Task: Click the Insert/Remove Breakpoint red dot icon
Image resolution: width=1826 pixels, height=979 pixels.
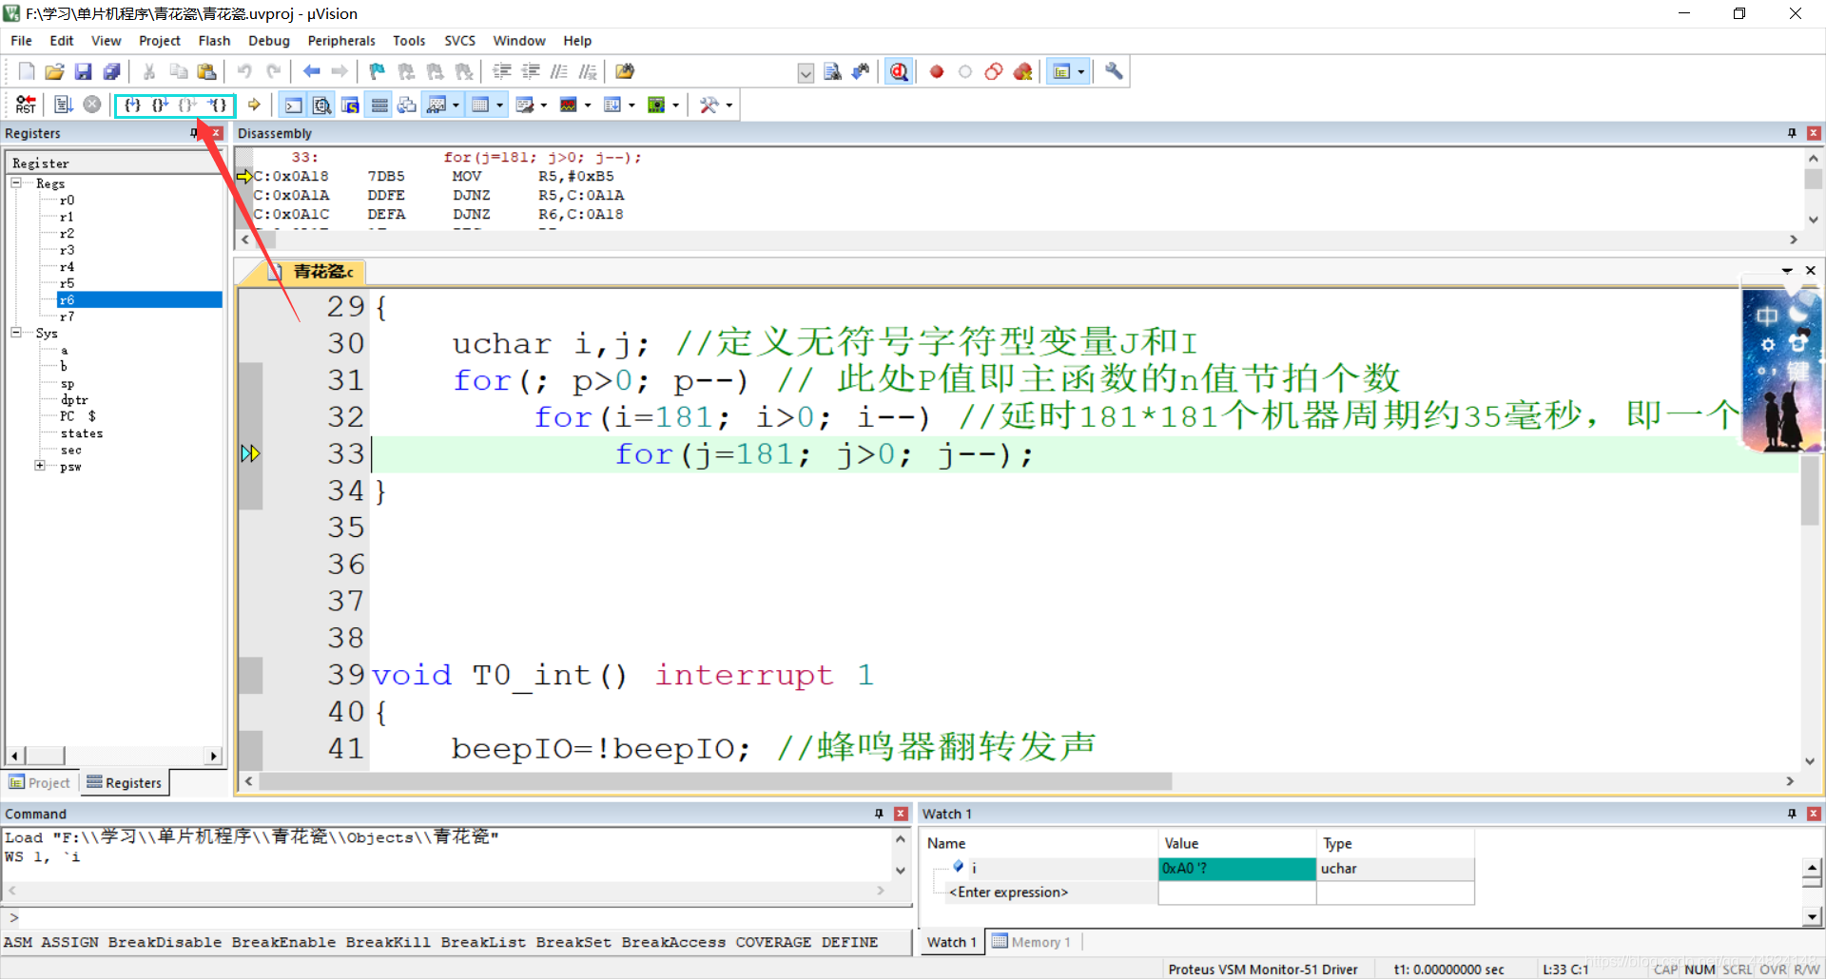Action: pos(937,71)
